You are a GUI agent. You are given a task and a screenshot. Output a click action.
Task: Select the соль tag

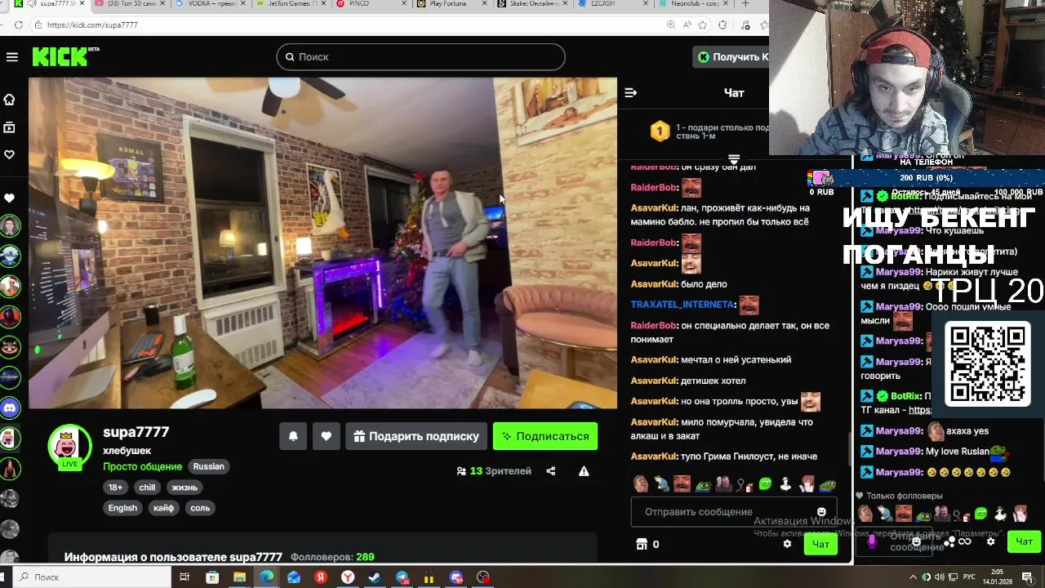pyautogui.click(x=200, y=508)
